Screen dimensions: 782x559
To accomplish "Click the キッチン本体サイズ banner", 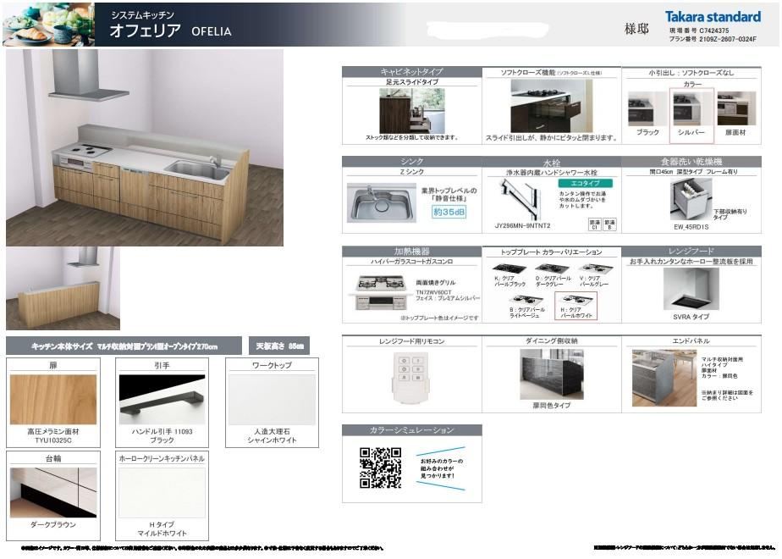I will (x=124, y=346).
